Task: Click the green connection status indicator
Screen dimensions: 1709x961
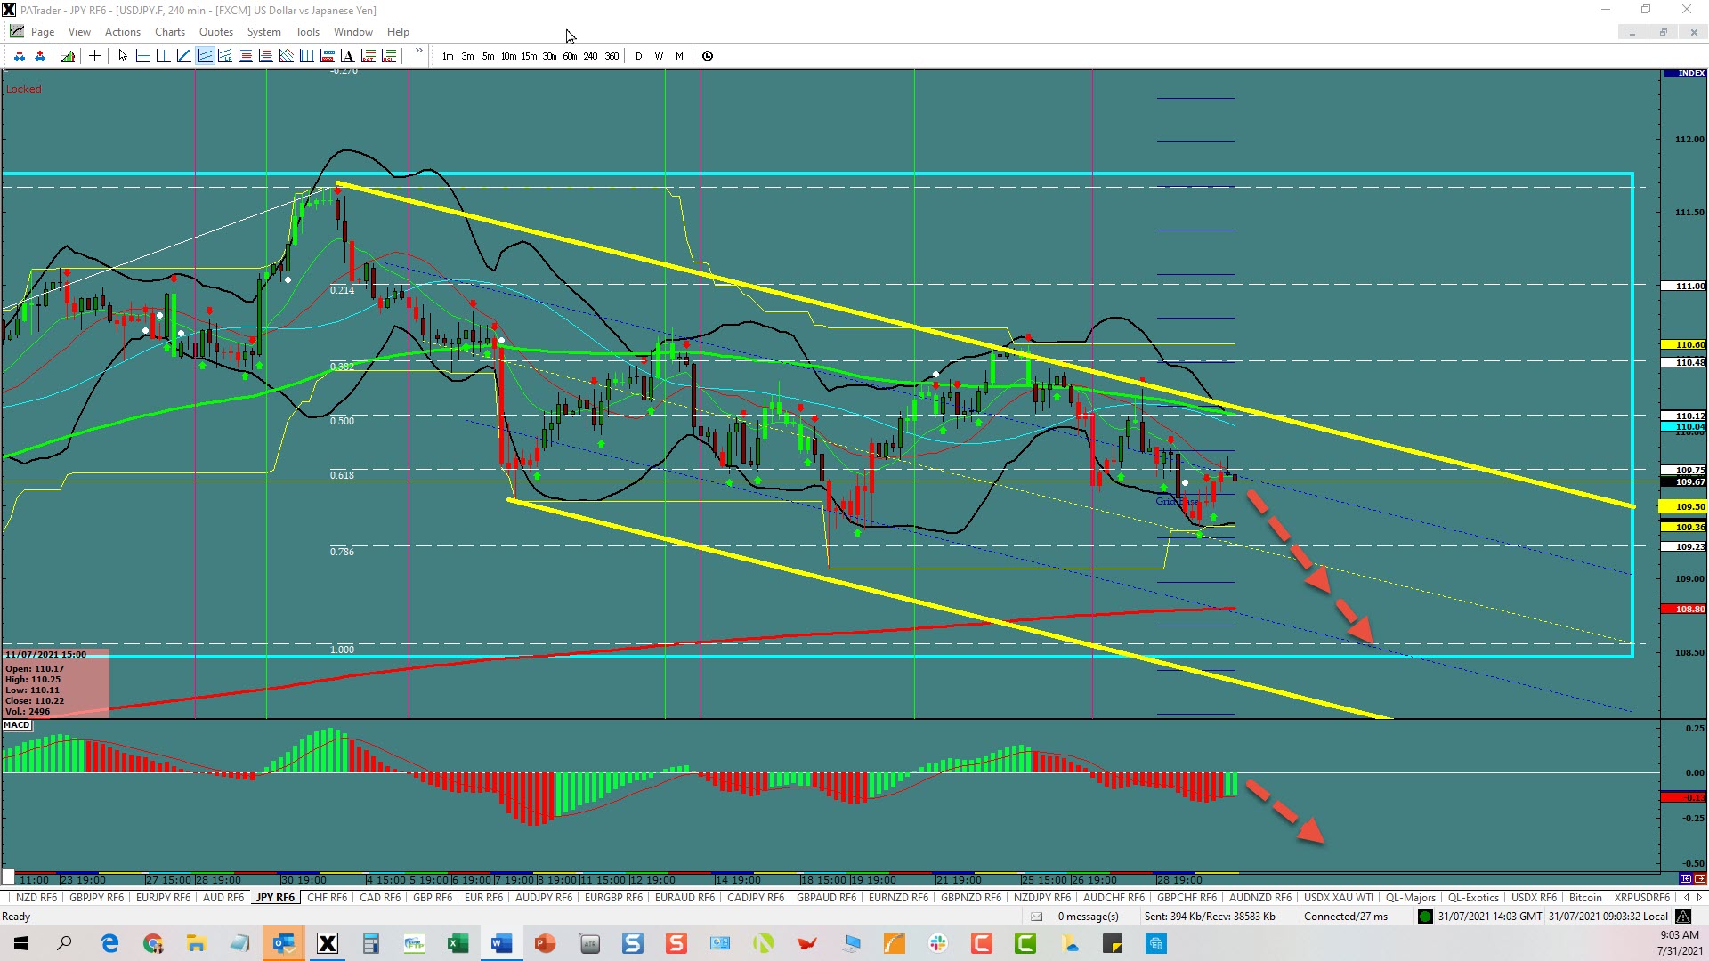Action: coord(1425,917)
